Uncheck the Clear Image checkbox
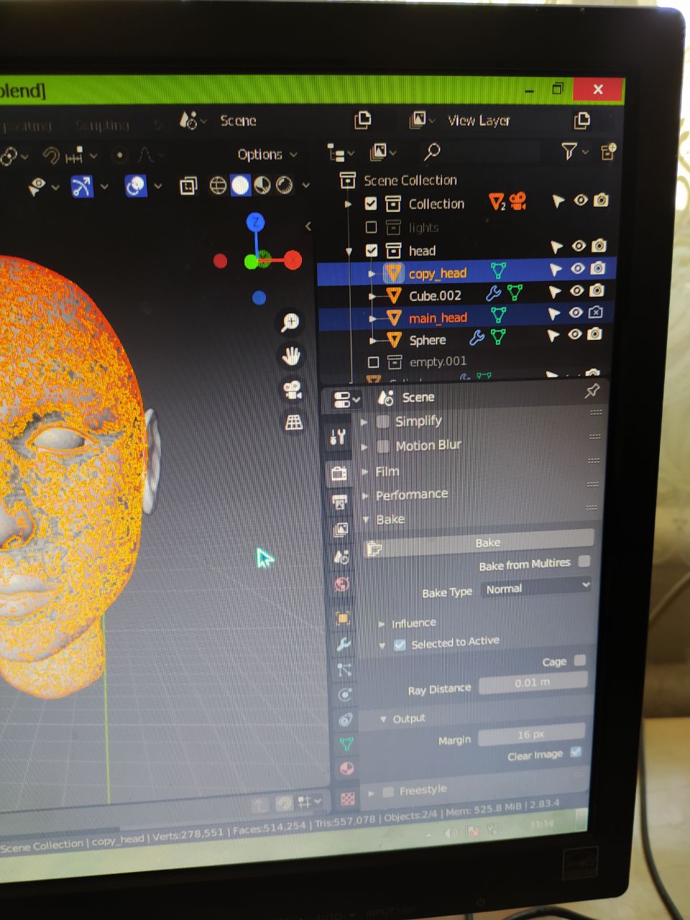Screen dimensions: 690x920 [576, 752]
